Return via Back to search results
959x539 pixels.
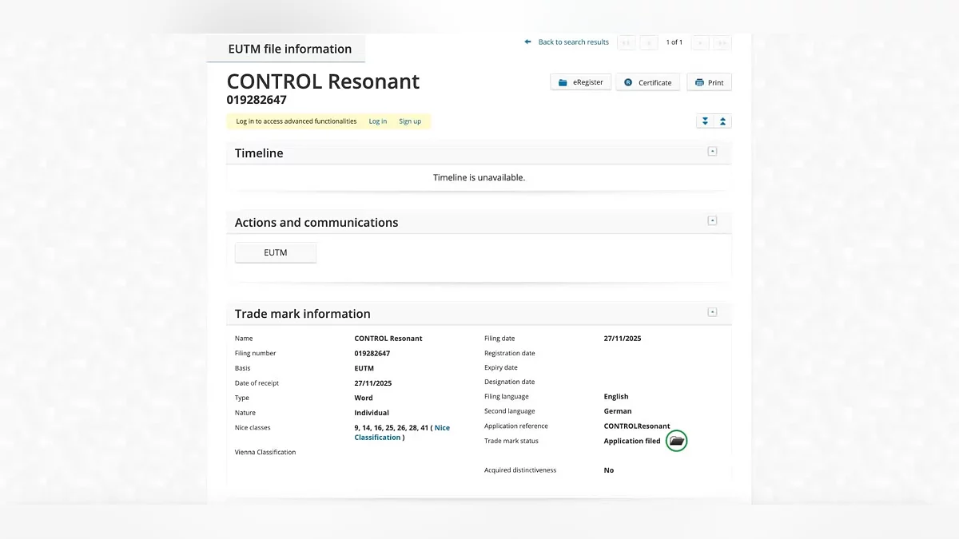tap(567, 42)
